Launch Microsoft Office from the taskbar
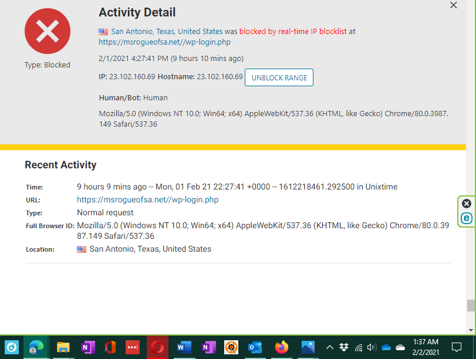The image size is (476, 359). pos(110,347)
